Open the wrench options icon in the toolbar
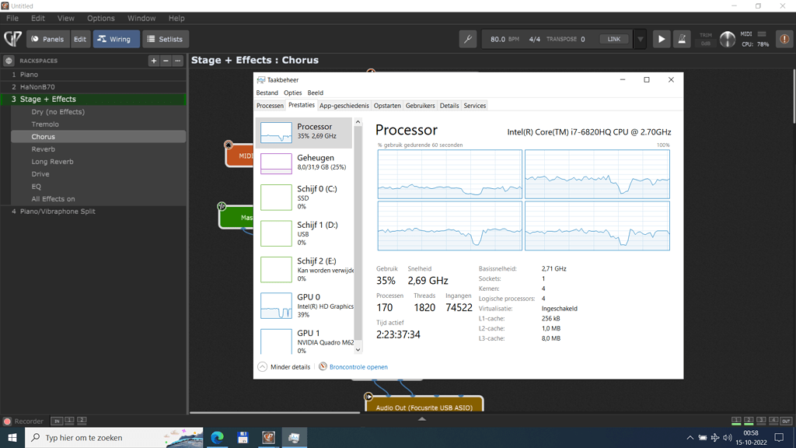The height and width of the screenshot is (448, 796). [x=467, y=37]
